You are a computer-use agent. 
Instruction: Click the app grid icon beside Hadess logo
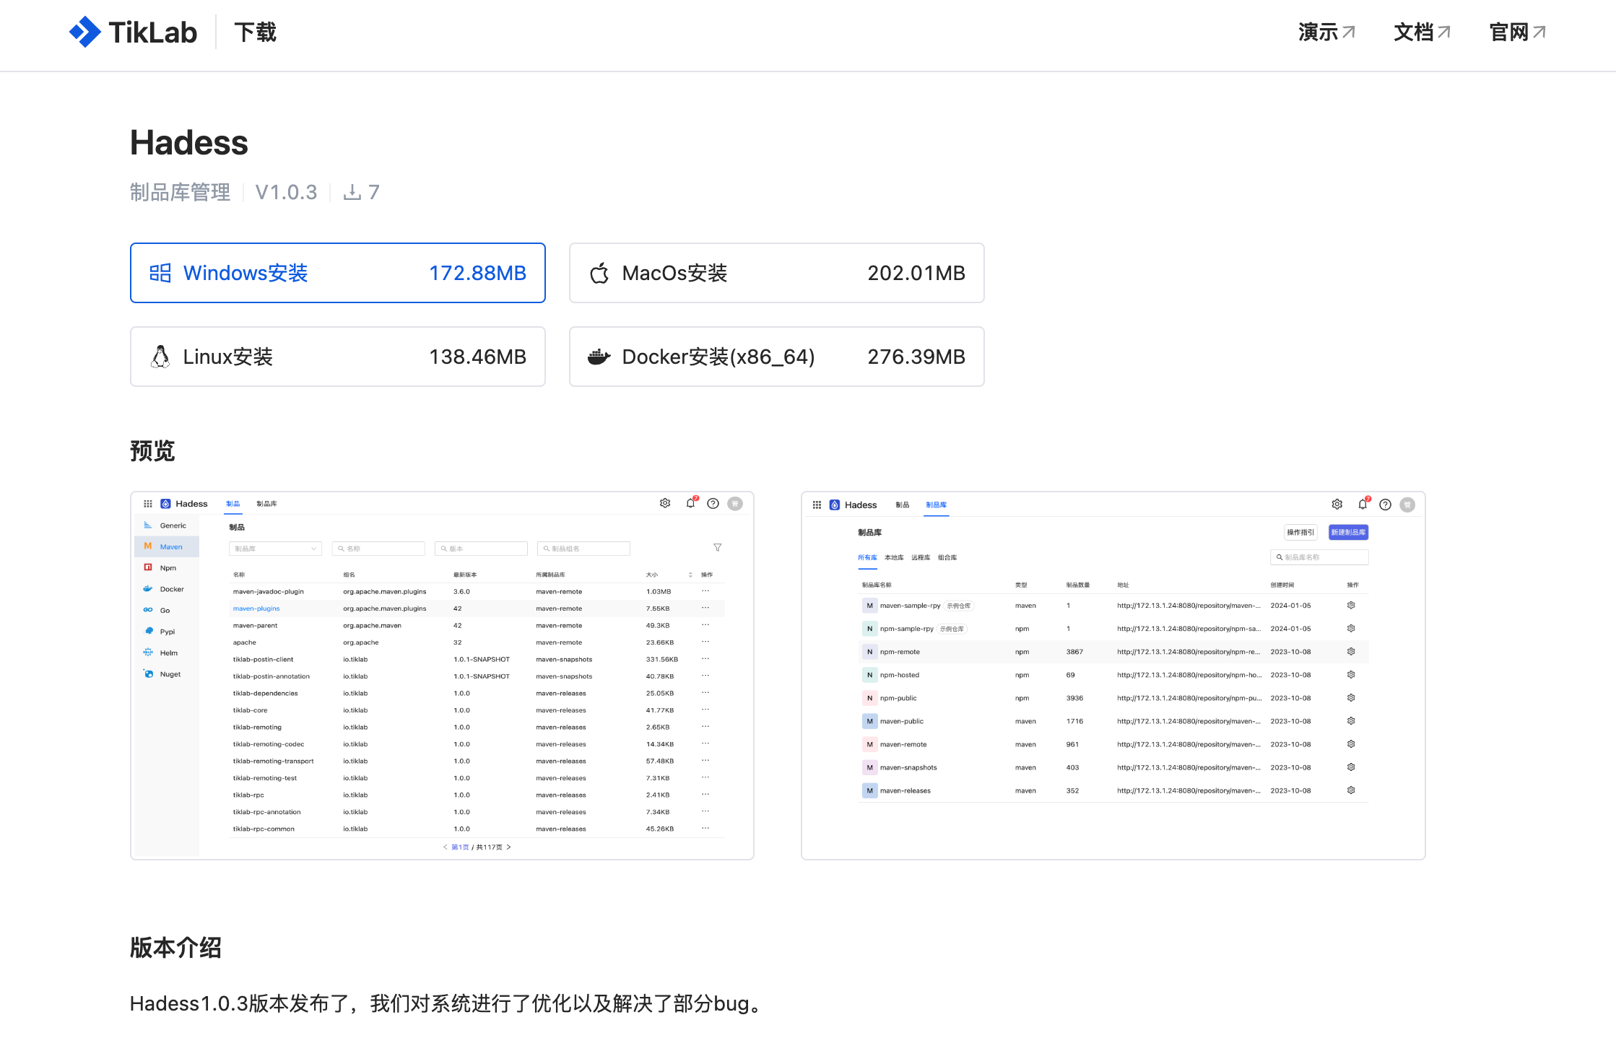(148, 503)
